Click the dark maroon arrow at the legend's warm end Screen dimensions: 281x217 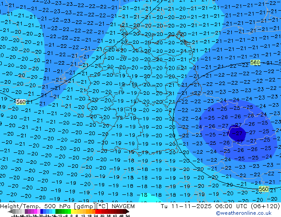[x=128, y=211]
